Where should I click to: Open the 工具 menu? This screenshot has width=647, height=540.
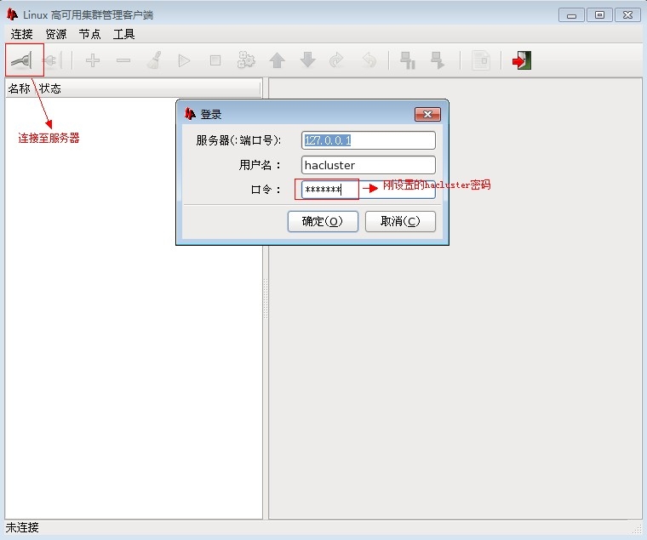(x=123, y=34)
